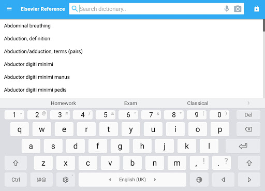Choose the Homework word suggestion
Viewport: 265px width, 191px height.
(63, 103)
